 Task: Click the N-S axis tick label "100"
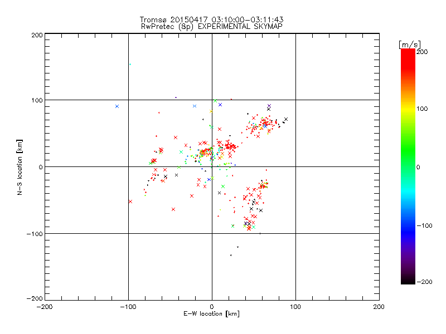tap(37, 101)
